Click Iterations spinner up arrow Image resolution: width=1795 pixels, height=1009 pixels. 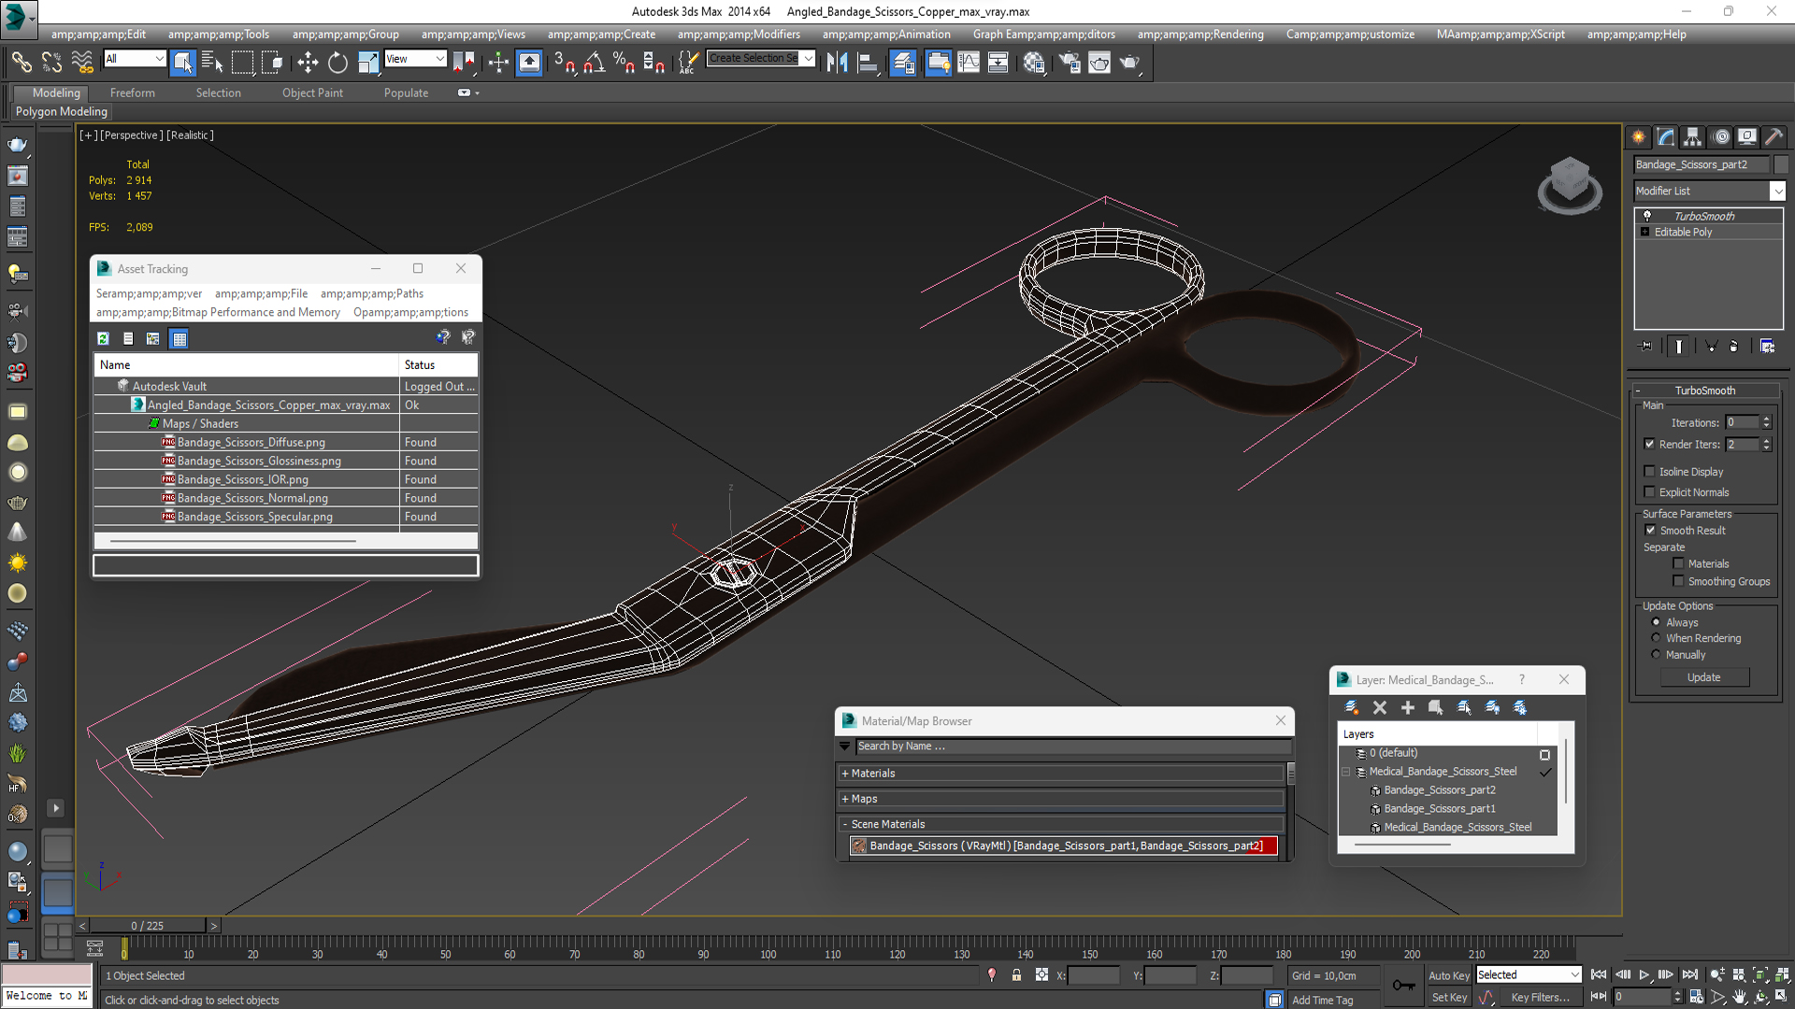click(x=1767, y=419)
